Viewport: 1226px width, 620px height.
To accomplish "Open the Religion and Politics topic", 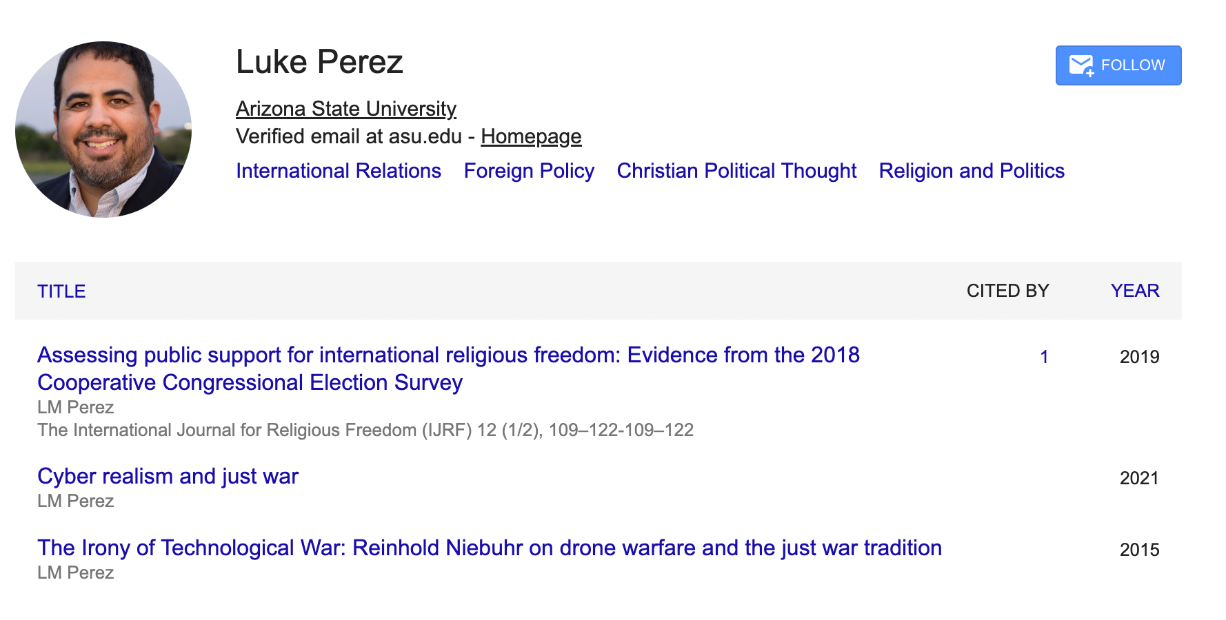I will pyautogui.click(x=971, y=171).
